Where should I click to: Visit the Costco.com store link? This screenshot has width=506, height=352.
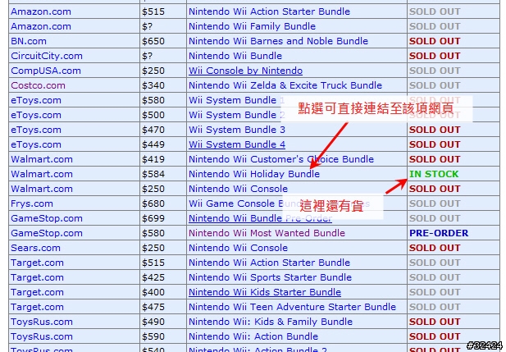[38, 85]
